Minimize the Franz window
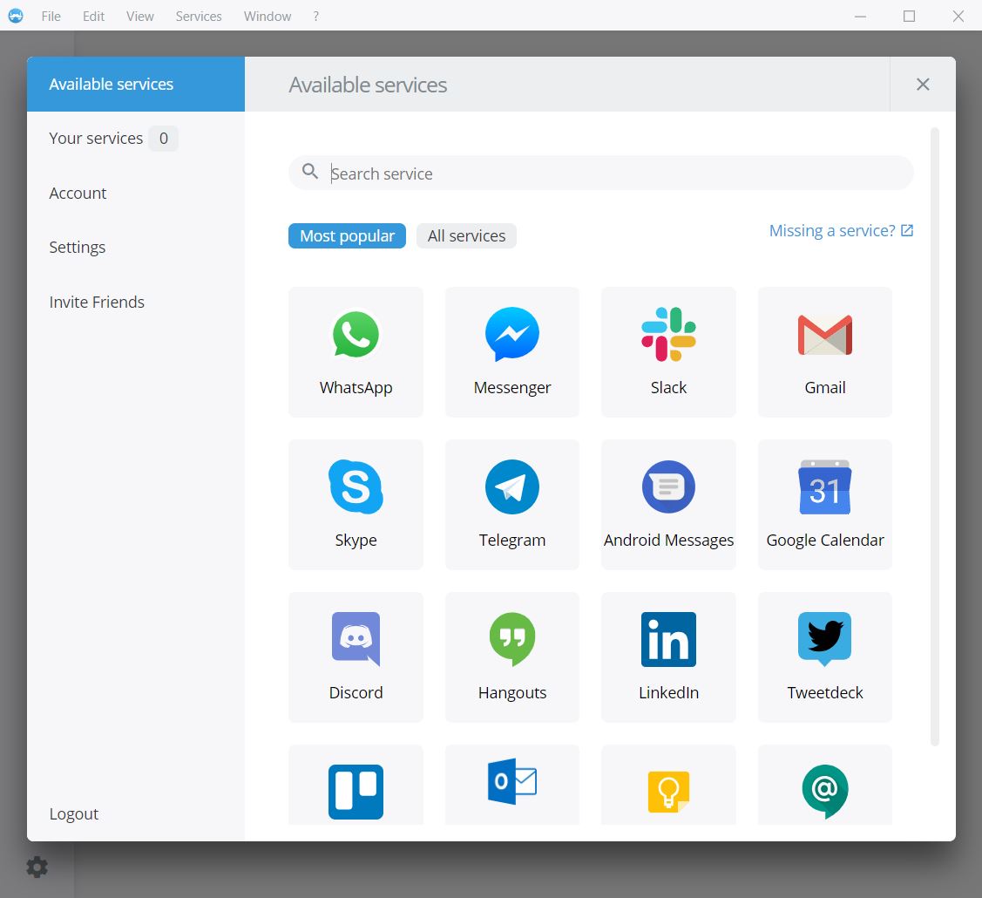This screenshot has width=982, height=898. tap(861, 17)
